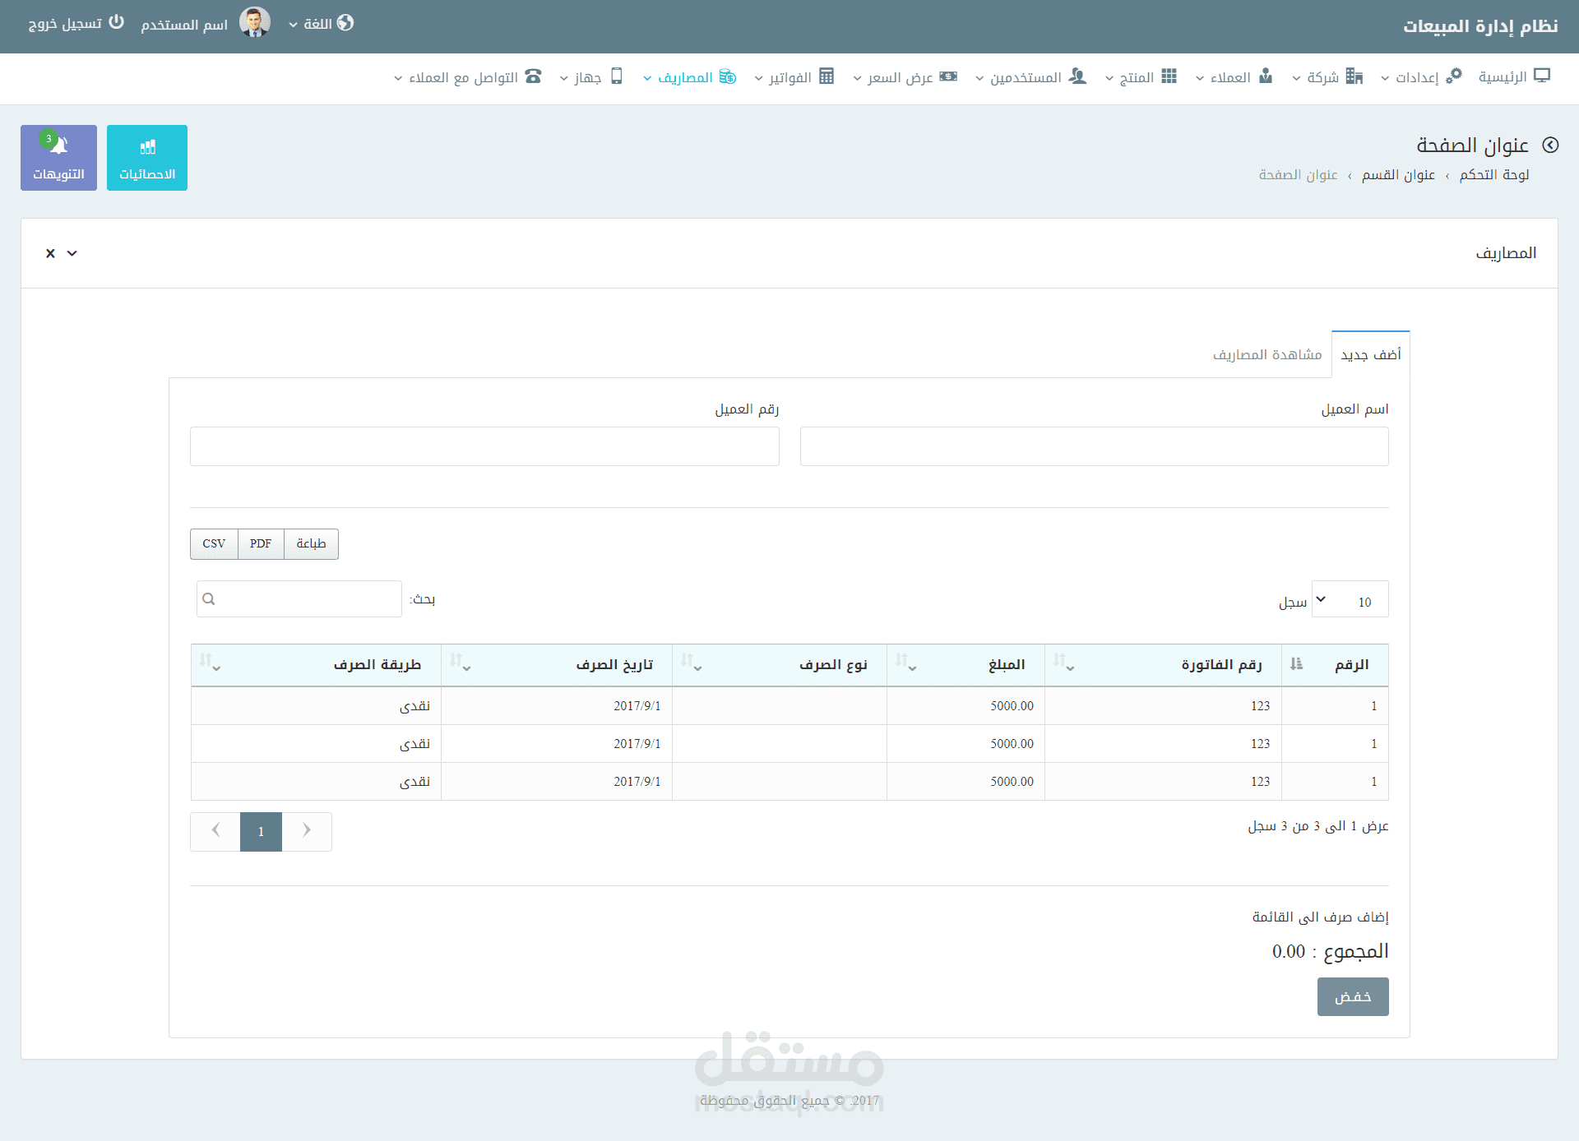Collapse the المصاريف panel with the chevron

coord(72,253)
